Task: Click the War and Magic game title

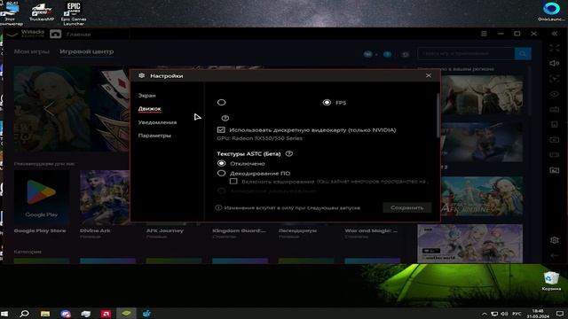Action: 371,230
